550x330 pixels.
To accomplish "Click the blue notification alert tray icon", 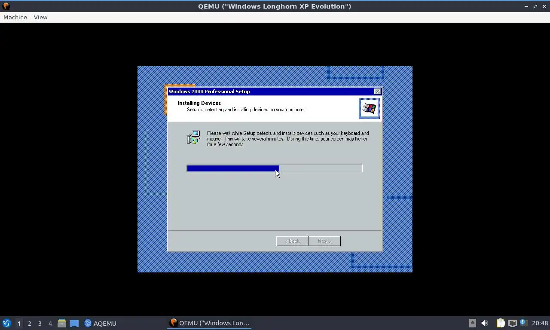I will click(523, 323).
